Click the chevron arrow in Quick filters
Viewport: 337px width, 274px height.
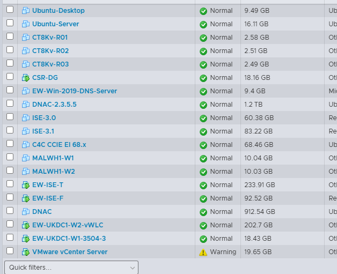pyautogui.click(x=133, y=268)
